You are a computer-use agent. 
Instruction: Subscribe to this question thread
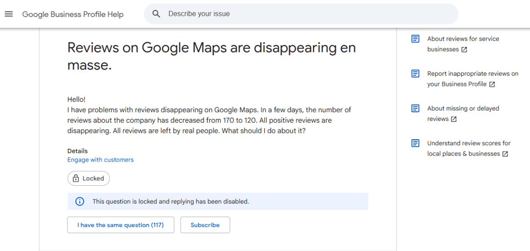tap(205, 225)
